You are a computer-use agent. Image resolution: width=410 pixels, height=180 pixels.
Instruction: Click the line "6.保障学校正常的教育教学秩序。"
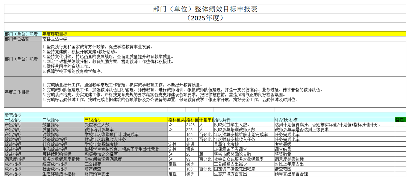click(x=73, y=71)
